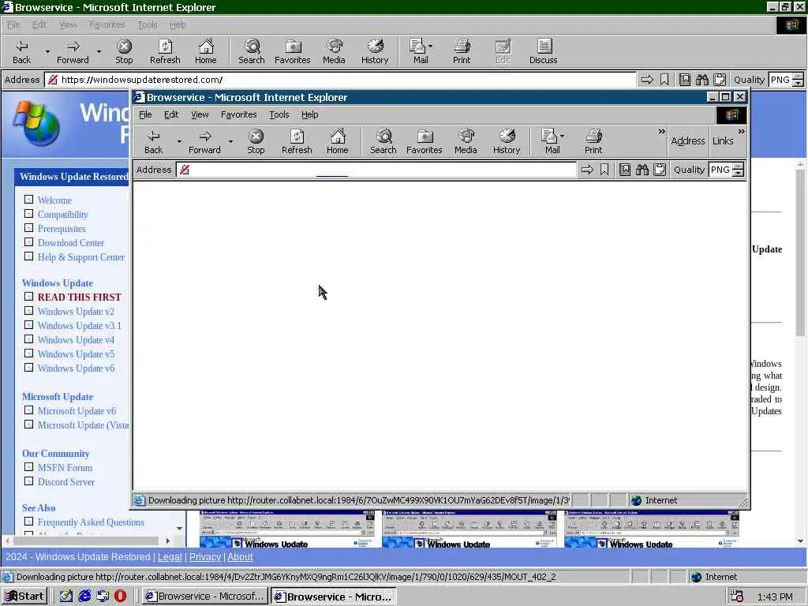
Task: Open the Forward history dropdown arrow in the front window
Action: click(x=230, y=141)
